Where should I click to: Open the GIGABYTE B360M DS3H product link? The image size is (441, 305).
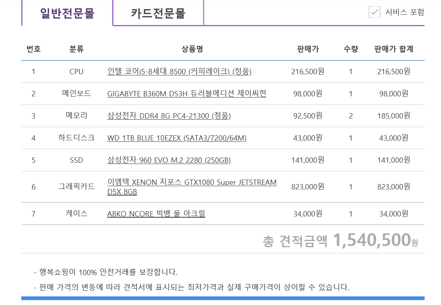(x=187, y=93)
